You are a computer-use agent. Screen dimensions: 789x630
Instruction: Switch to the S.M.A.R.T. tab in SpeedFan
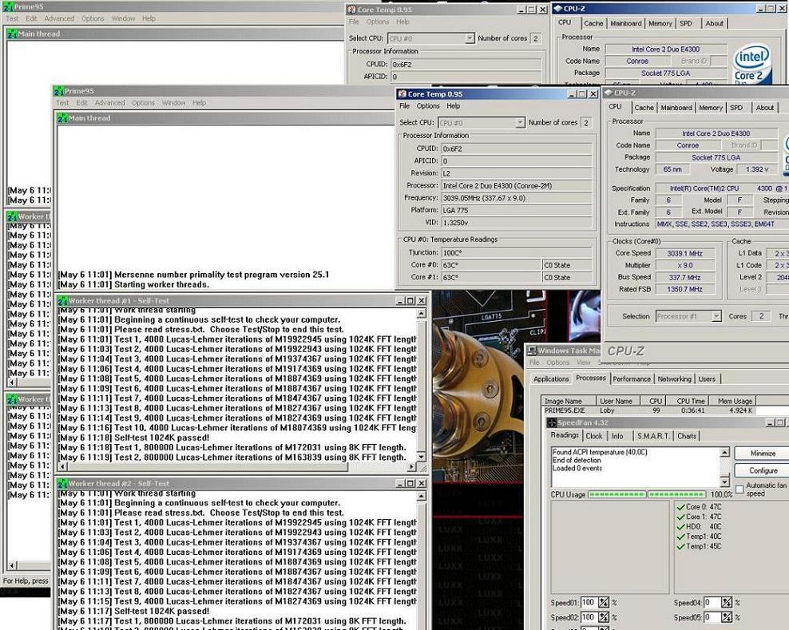[x=652, y=436]
